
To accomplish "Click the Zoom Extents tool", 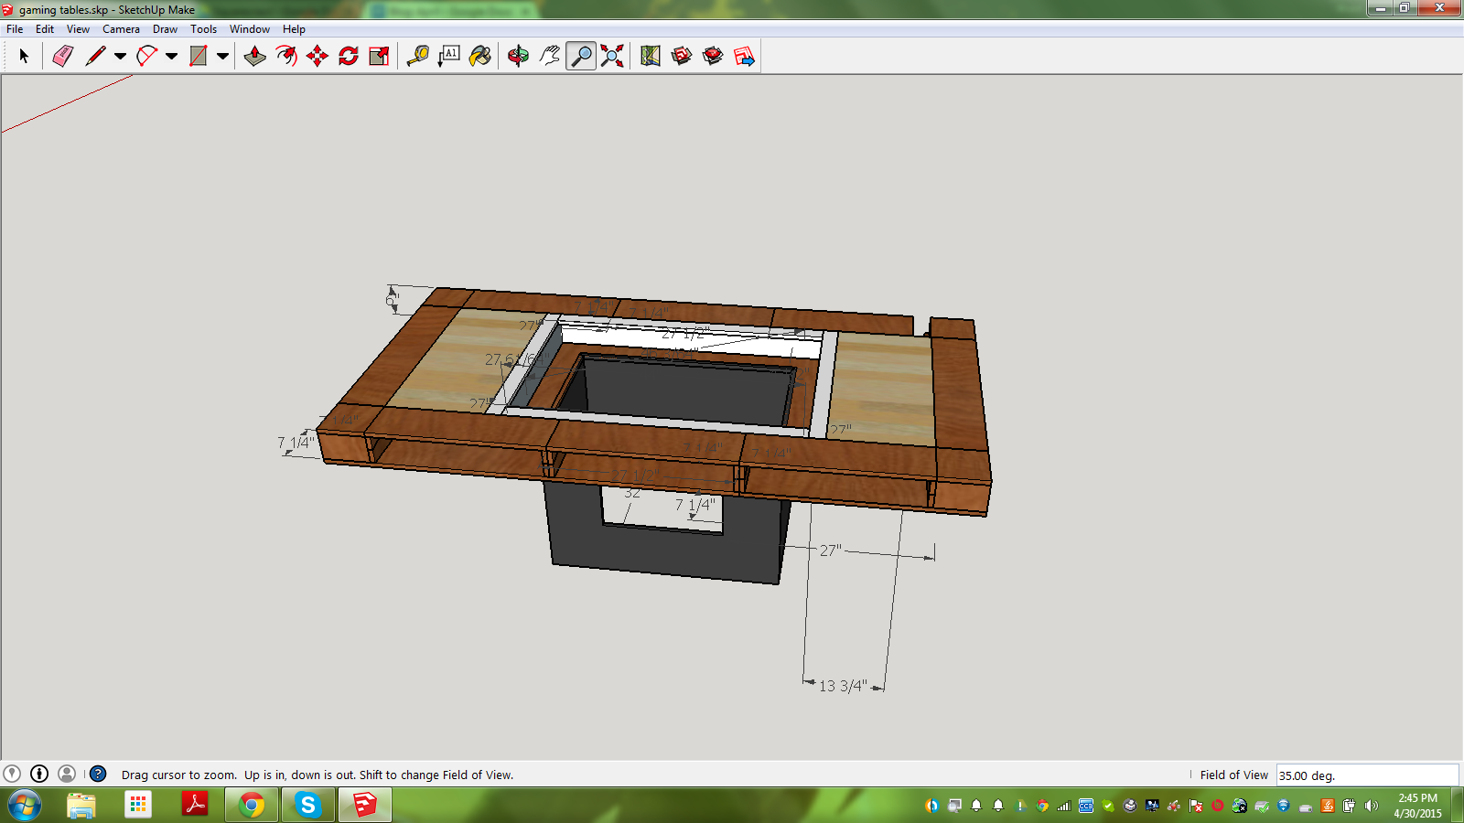I will click(612, 57).
